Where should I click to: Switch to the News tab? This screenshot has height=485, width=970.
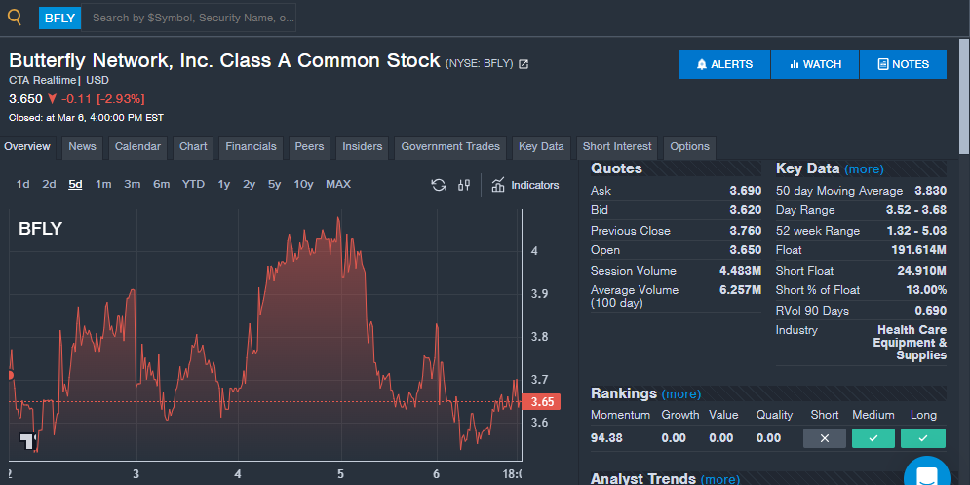pyautogui.click(x=82, y=147)
